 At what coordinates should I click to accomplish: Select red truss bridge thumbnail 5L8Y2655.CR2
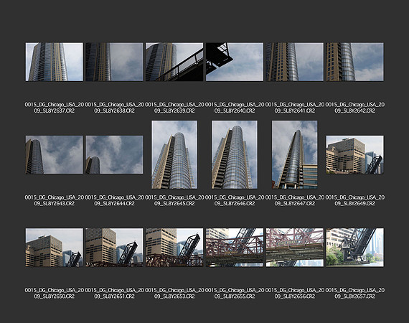coord(235,248)
